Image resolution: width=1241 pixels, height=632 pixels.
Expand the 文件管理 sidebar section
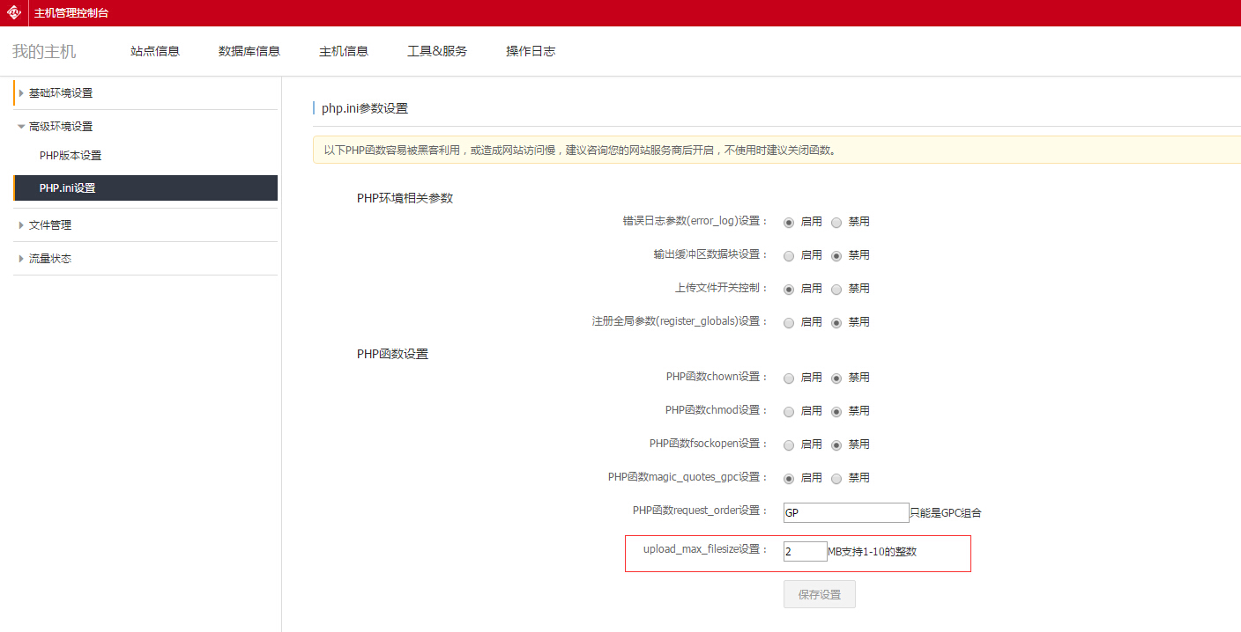[x=49, y=225]
